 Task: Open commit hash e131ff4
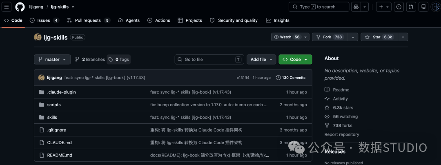243,78
